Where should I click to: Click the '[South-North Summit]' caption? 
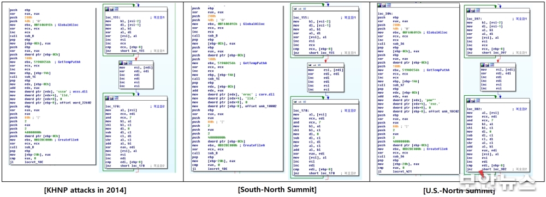(277, 189)
